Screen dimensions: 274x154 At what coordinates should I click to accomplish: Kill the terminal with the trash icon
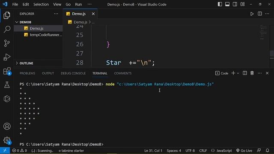pyautogui.click(x=252, y=73)
